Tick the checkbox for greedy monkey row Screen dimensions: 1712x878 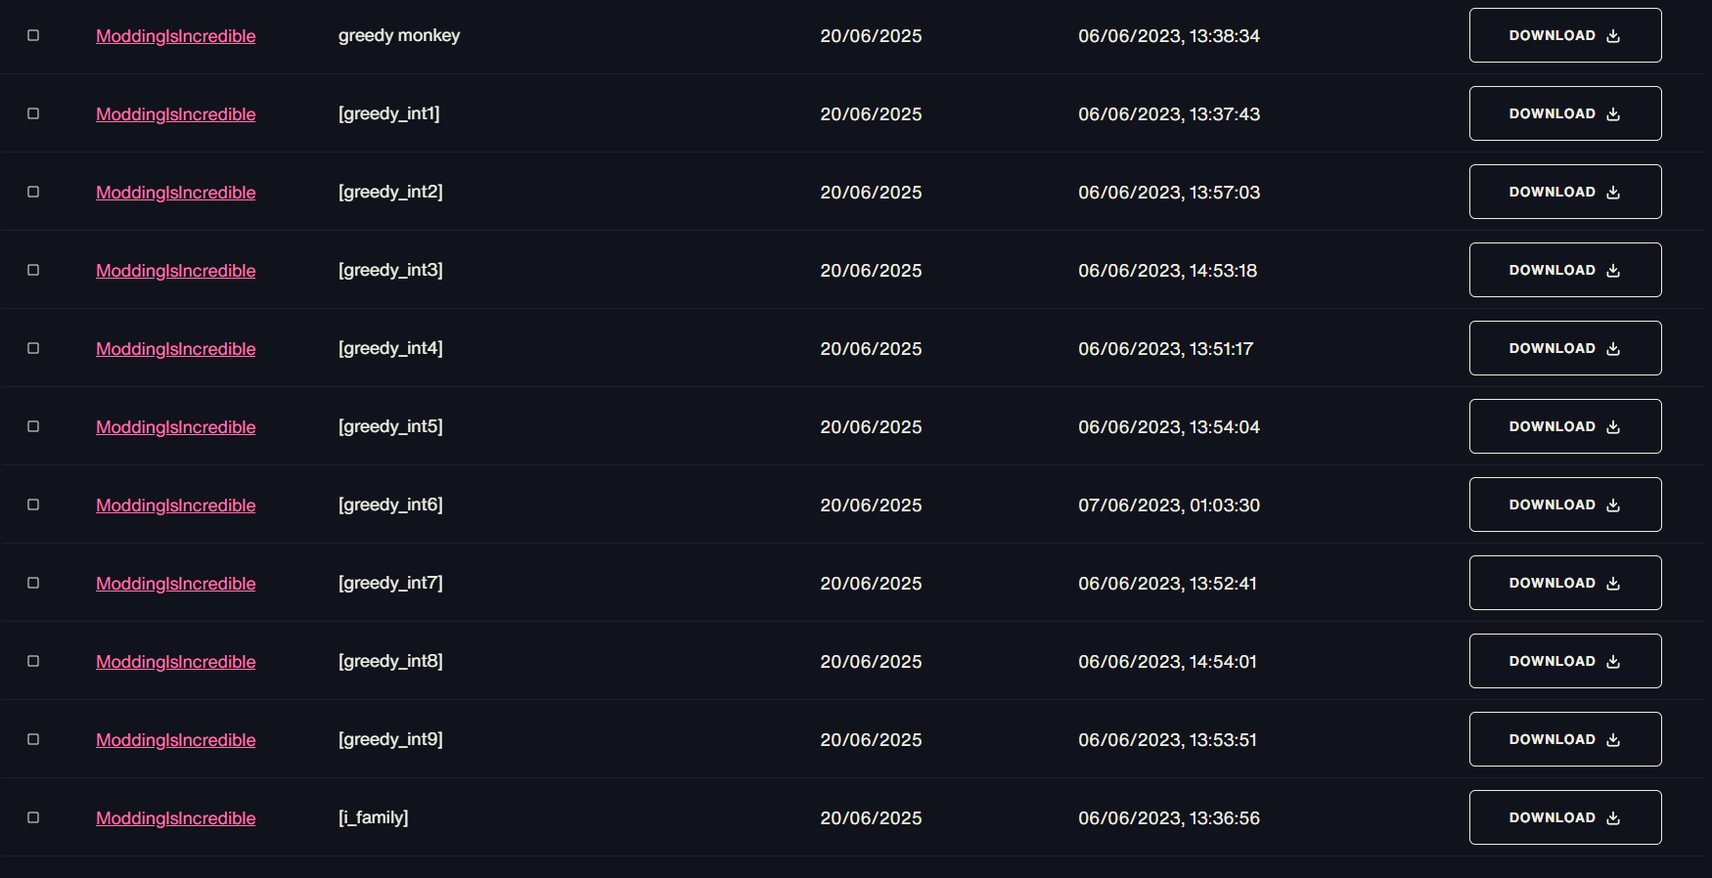coord(33,35)
